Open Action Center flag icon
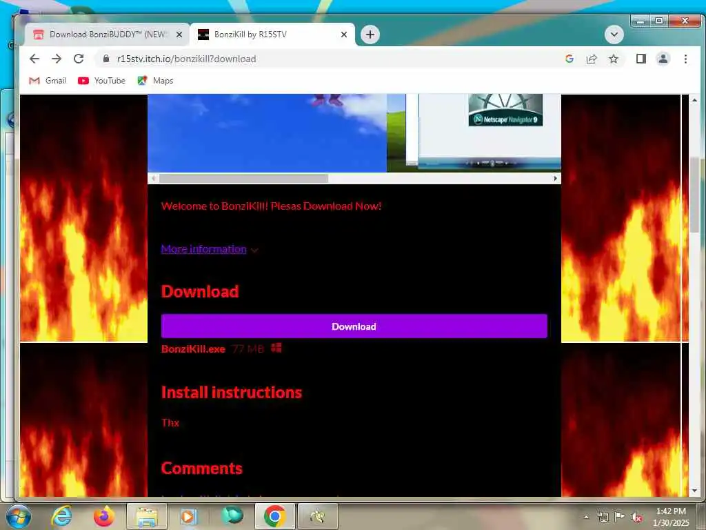Screen dimensions: 706x530 coord(620,517)
